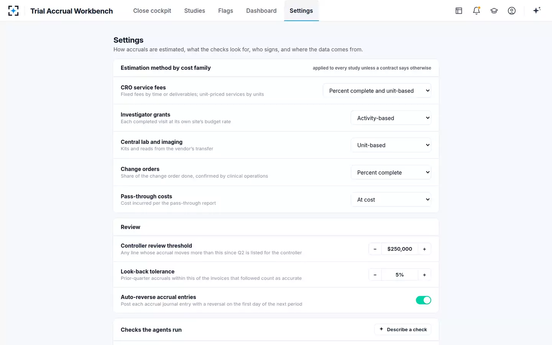Open the layout panel icon in header
This screenshot has width=552, height=345.
point(459,11)
